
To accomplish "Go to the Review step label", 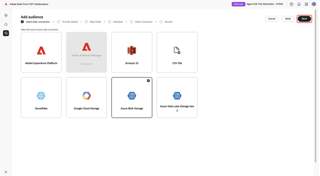I will pos(169,22).
